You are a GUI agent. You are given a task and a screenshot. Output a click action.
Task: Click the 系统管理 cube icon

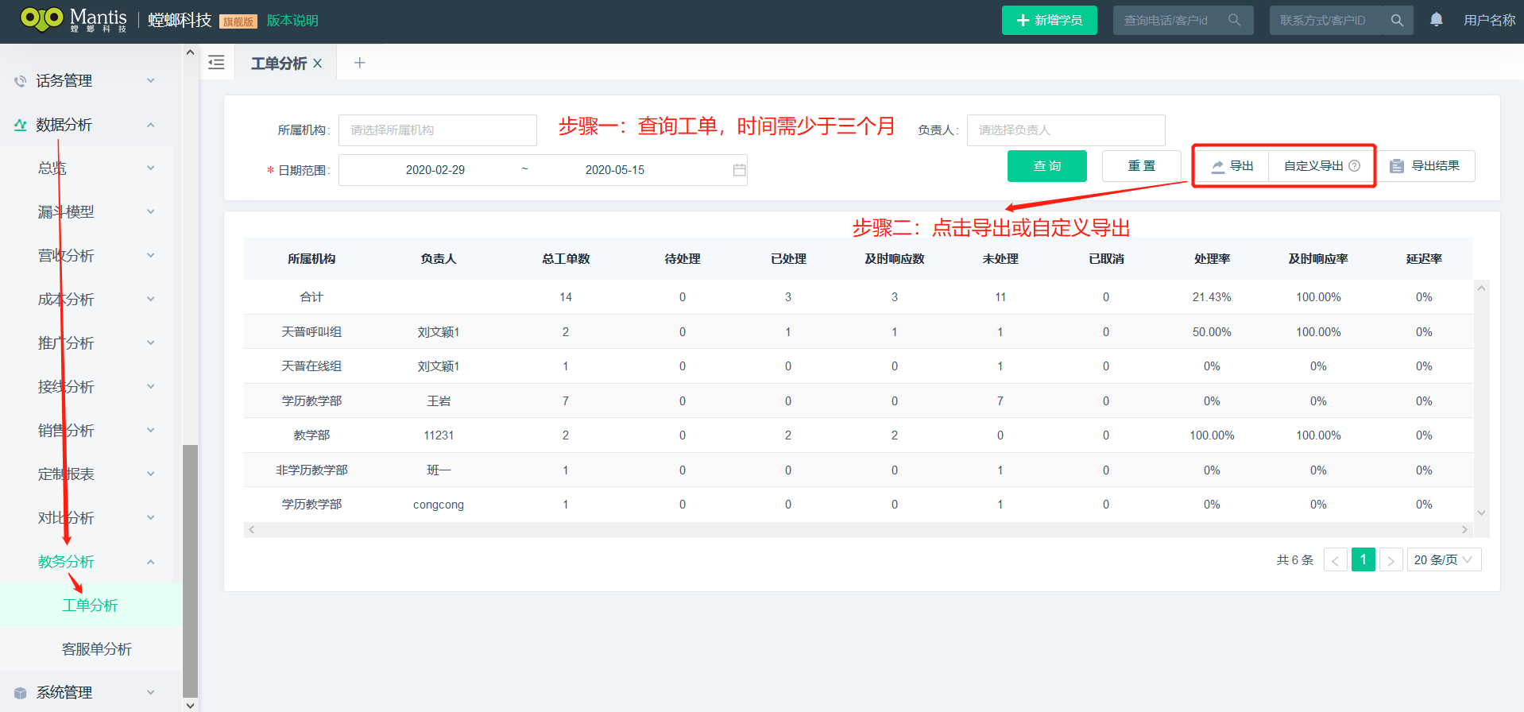tap(21, 693)
